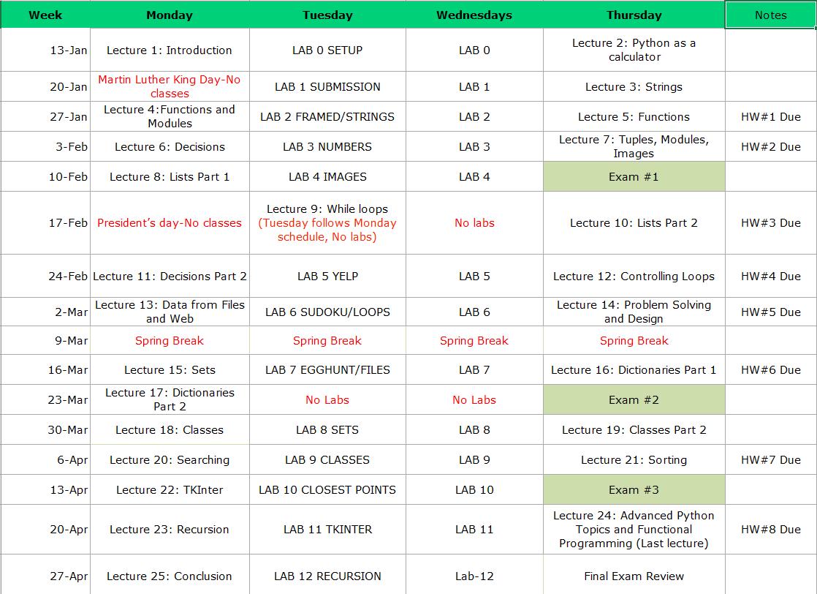Select the LAB 9 CLASSES cell
817x594 pixels.
pos(327,459)
